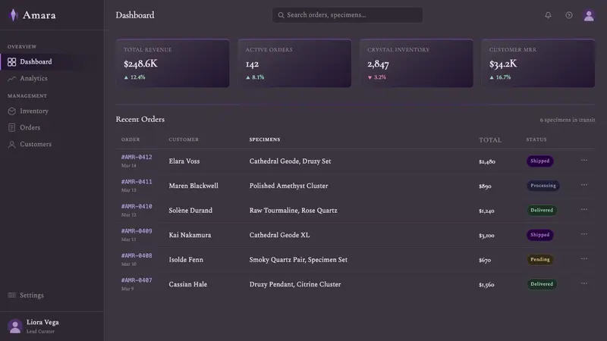Sort by the Status column header
The height and width of the screenshot is (341, 607).
[x=536, y=139]
